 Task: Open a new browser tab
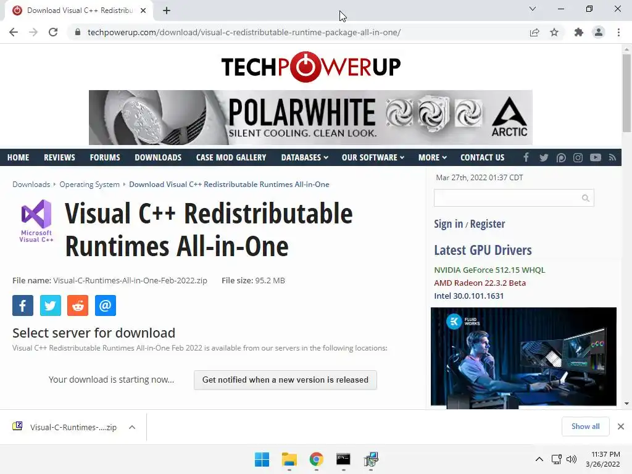coord(167,10)
